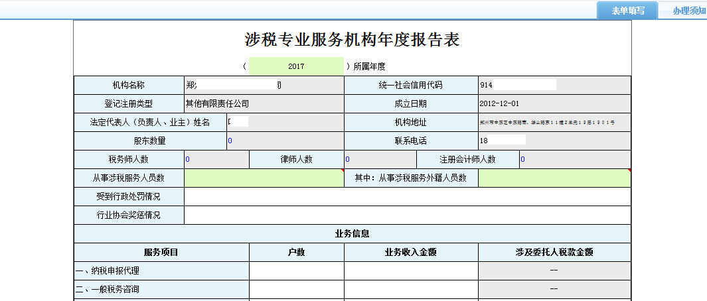
Task: Select the 机构名称 value field
Action: (264, 86)
